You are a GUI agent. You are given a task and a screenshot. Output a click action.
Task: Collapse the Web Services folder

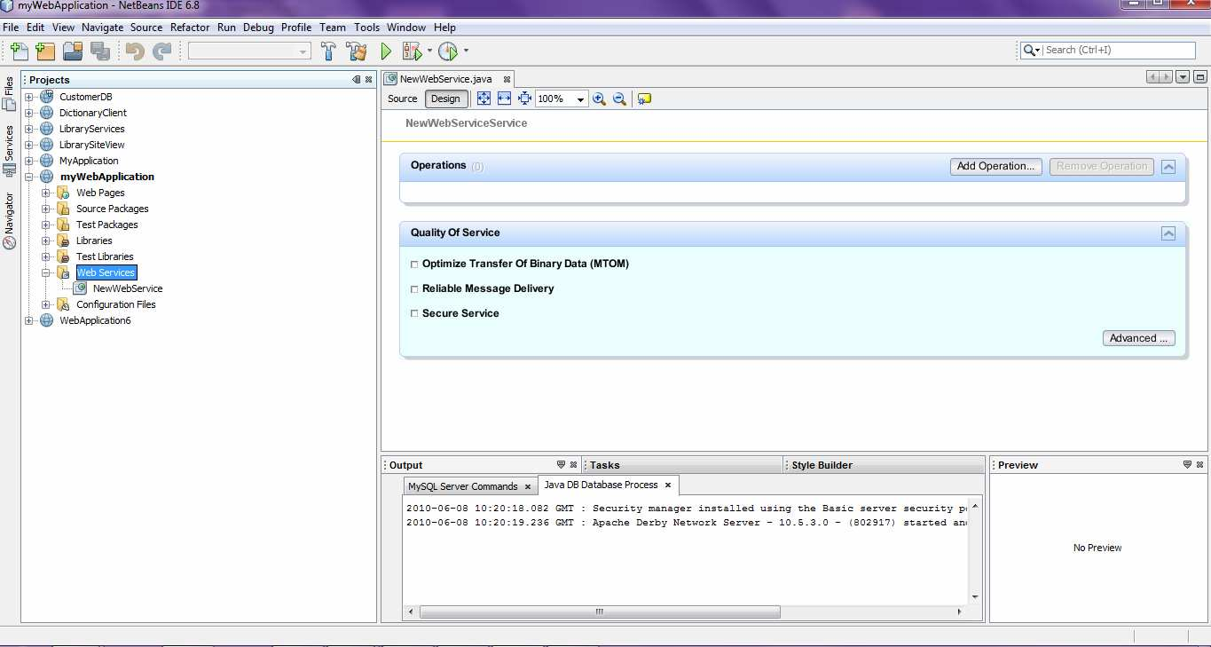click(46, 272)
